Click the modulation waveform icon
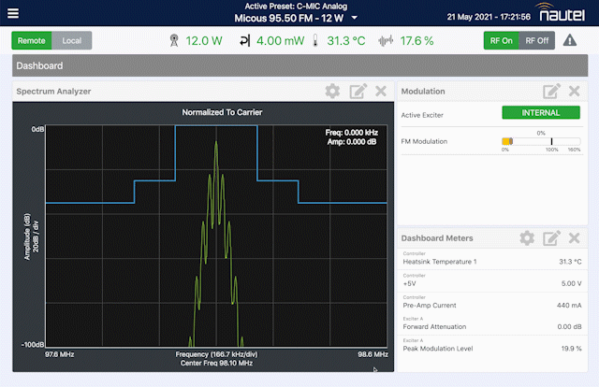 tap(386, 40)
